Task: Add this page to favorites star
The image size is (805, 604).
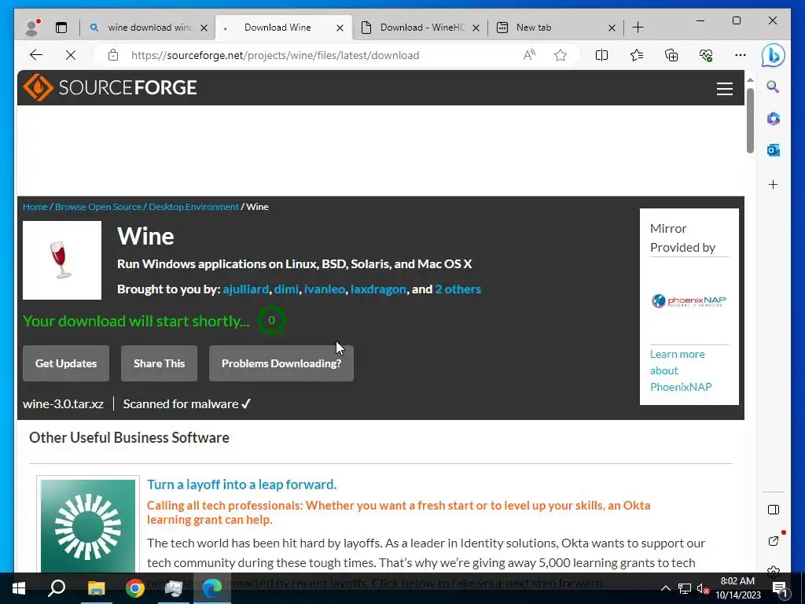Action: click(x=560, y=55)
